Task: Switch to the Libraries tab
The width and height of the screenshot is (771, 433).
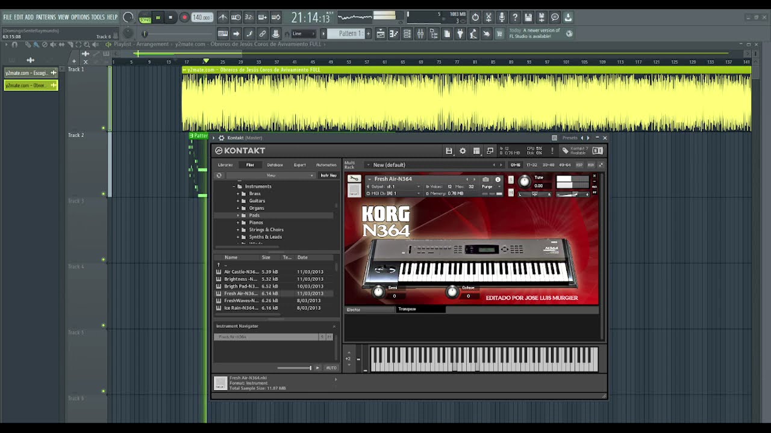Action: point(225,165)
